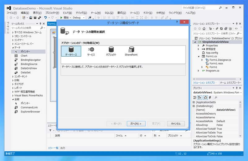Select Form1.Designer.cs in Solution Explorer

pos(220,60)
